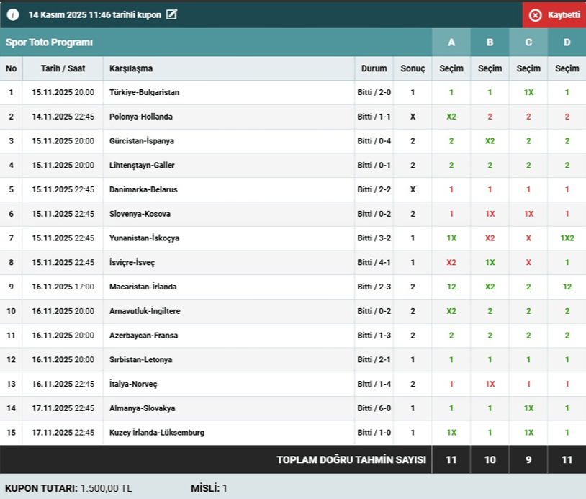586x499 pixels.
Task: Click the circled X icon in Kaybetti badge
Action: pos(535,15)
